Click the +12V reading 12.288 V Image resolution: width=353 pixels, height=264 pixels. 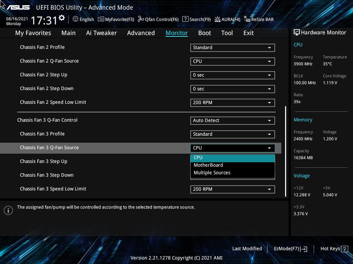pos(302,195)
